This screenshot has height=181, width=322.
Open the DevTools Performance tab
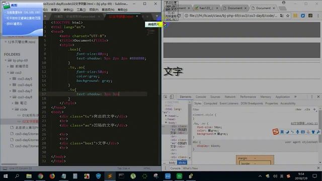tap(248, 97)
